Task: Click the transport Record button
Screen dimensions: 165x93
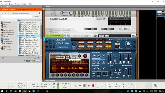Action: 93,86
